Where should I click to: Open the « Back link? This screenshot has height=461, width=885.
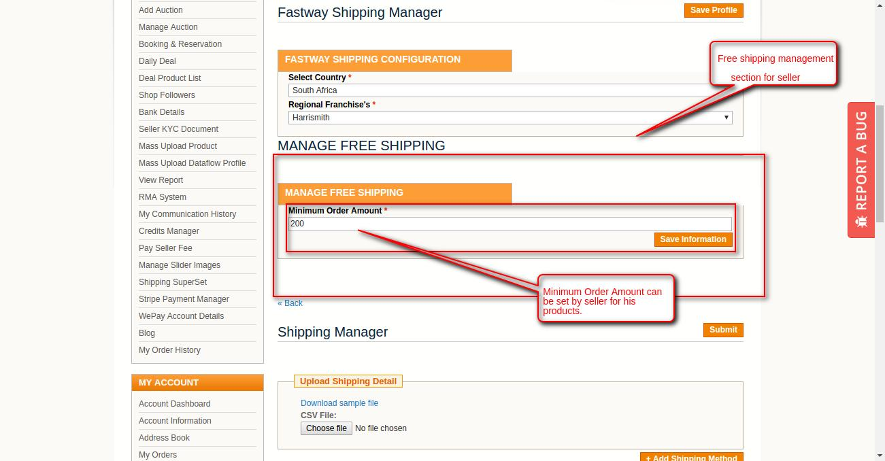pyautogui.click(x=290, y=303)
